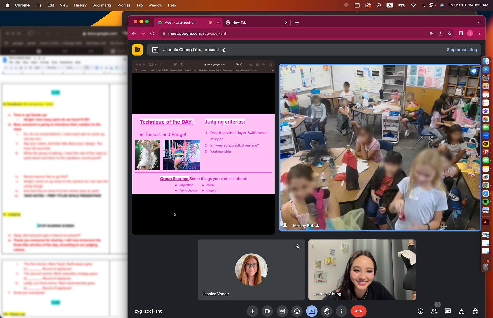Leave the call with red hang-up button

(x=358, y=311)
